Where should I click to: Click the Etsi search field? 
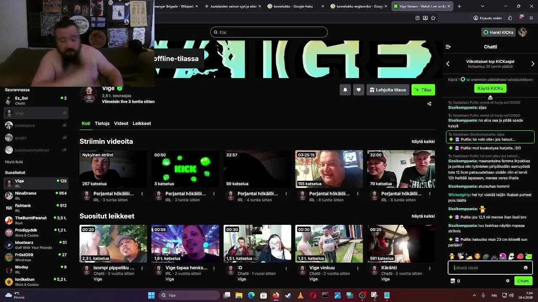pyautogui.click(x=269, y=32)
